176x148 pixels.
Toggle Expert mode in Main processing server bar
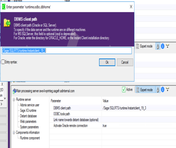click(144, 90)
